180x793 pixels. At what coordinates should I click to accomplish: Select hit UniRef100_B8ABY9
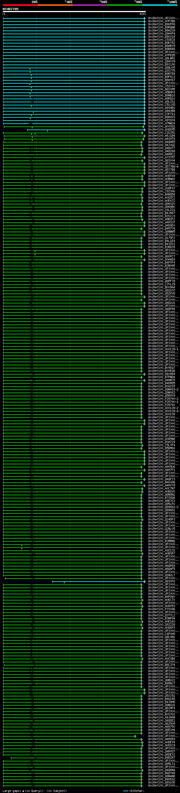pyautogui.click(x=161, y=46)
